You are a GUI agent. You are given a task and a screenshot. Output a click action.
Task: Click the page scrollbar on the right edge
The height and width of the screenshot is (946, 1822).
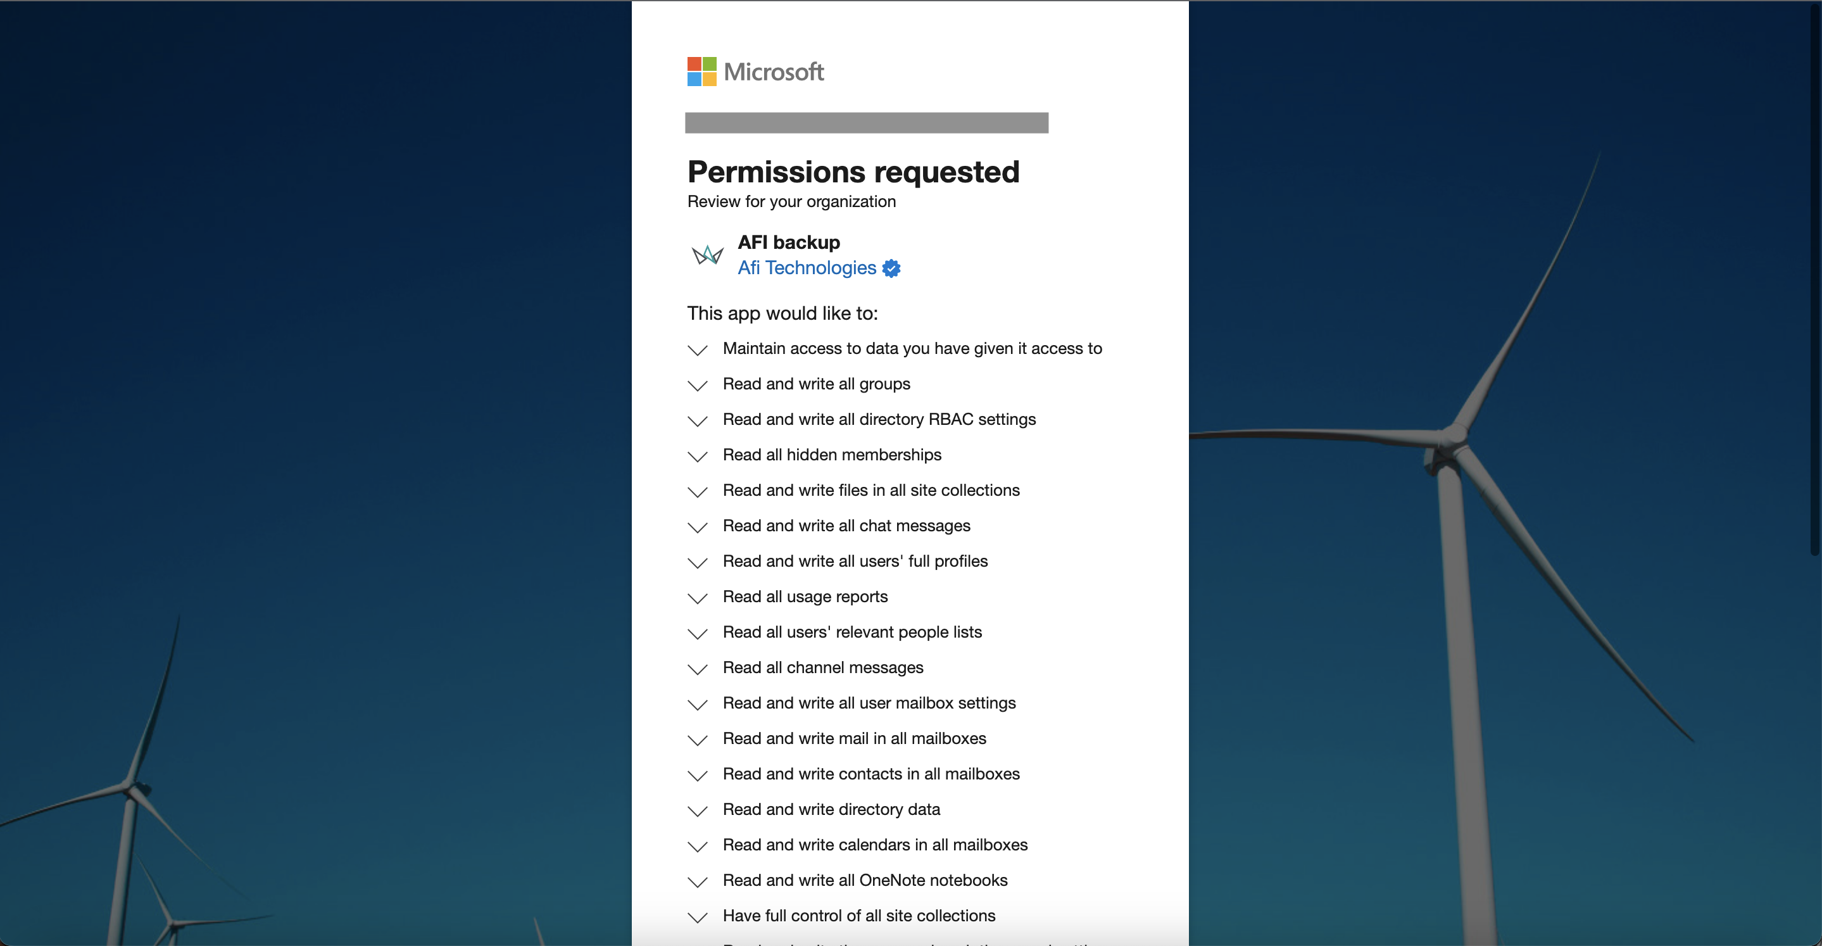(x=1816, y=279)
